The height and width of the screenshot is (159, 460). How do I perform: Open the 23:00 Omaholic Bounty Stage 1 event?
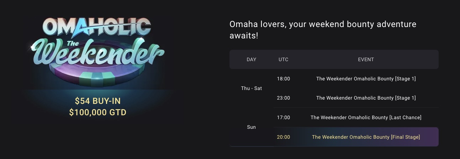(x=366, y=98)
